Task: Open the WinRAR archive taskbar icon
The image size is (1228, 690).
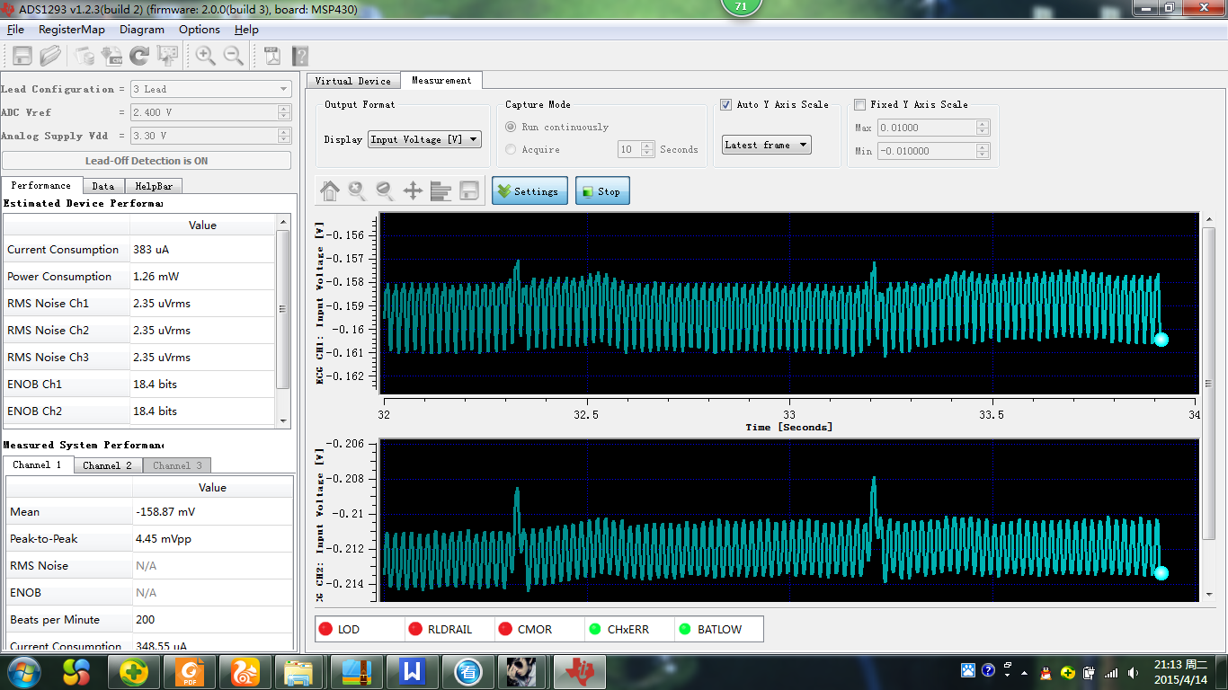Action: click(357, 672)
